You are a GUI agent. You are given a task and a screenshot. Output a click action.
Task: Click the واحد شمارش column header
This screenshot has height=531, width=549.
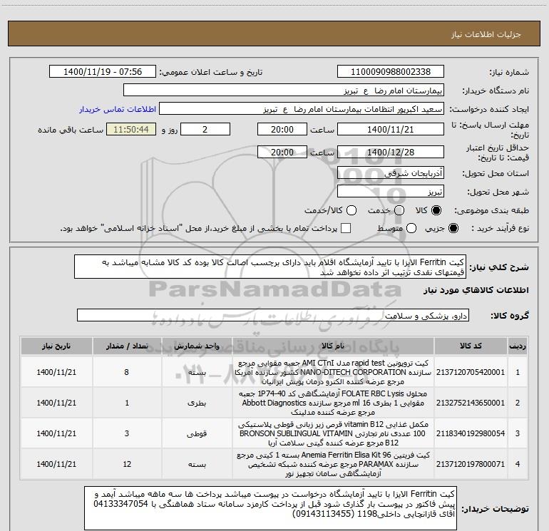[197, 346]
